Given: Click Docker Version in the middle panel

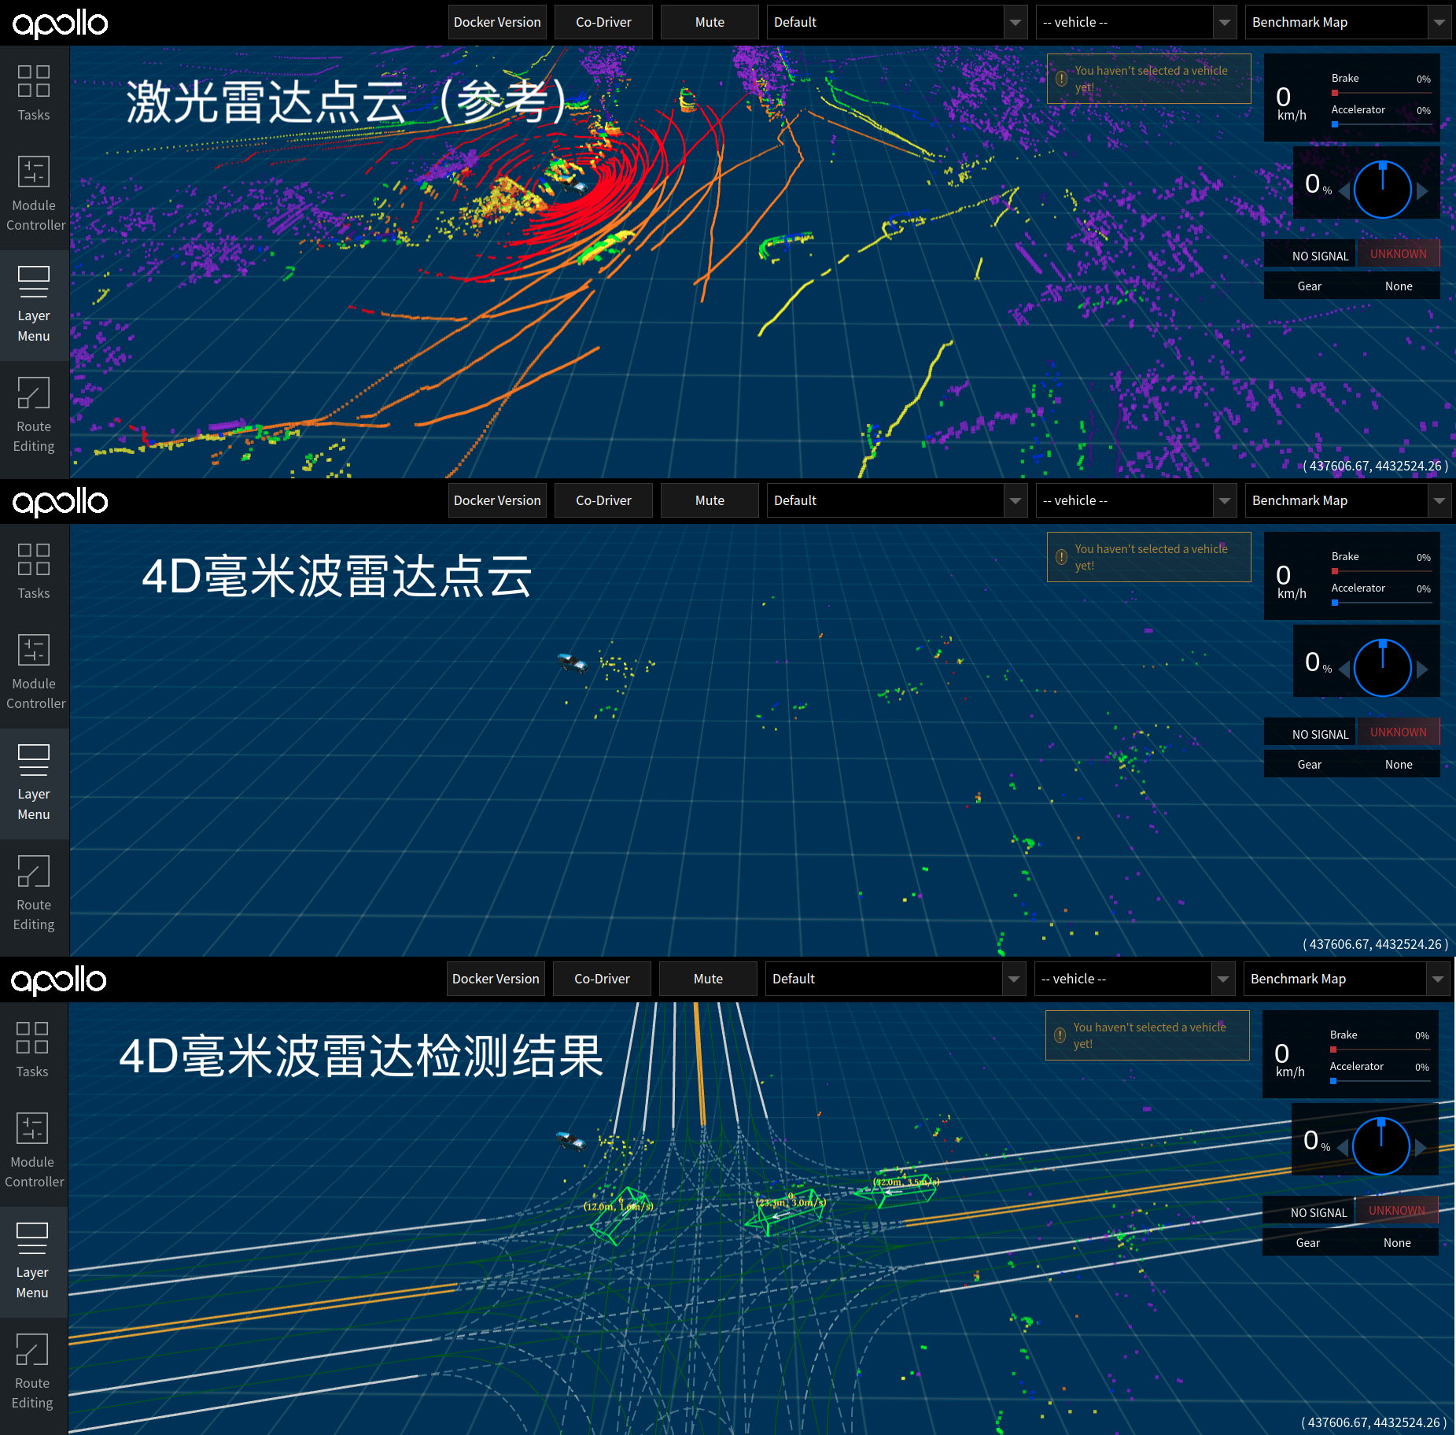Looking at the screenshot, I should (497, 500).
